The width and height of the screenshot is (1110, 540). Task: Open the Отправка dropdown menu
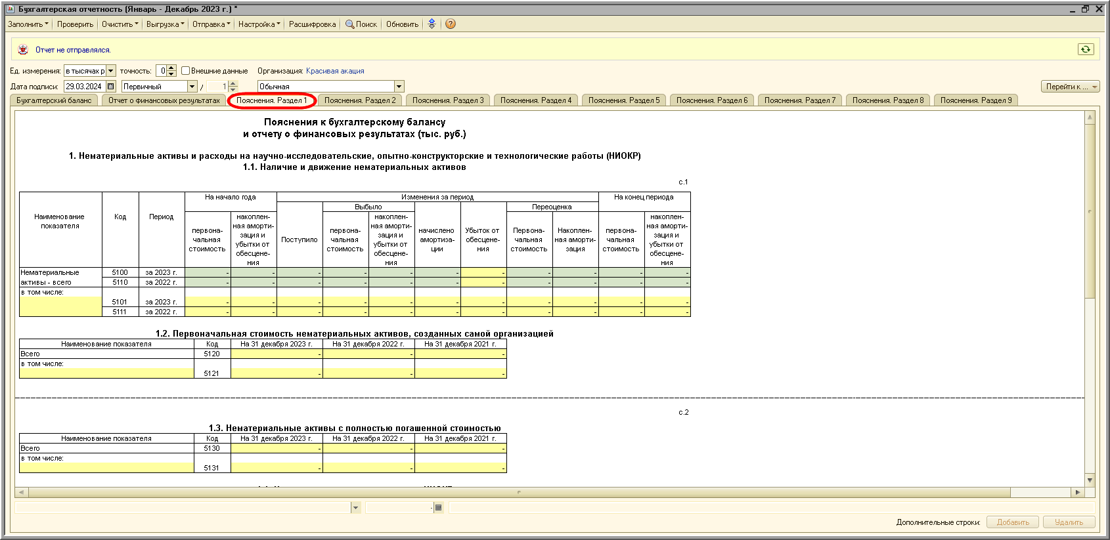point(211,24)
